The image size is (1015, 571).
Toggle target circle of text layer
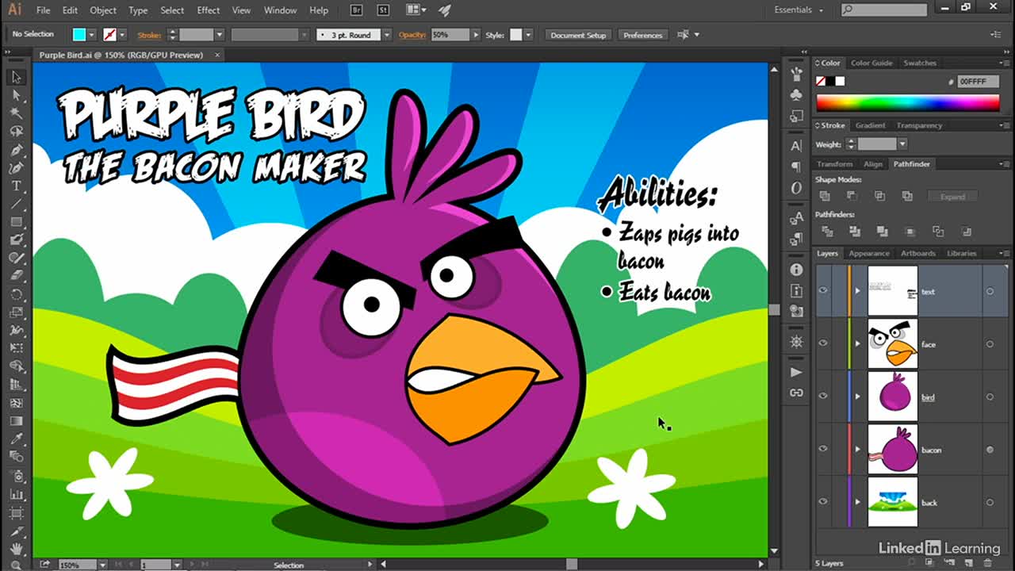[x=990, y=291]
